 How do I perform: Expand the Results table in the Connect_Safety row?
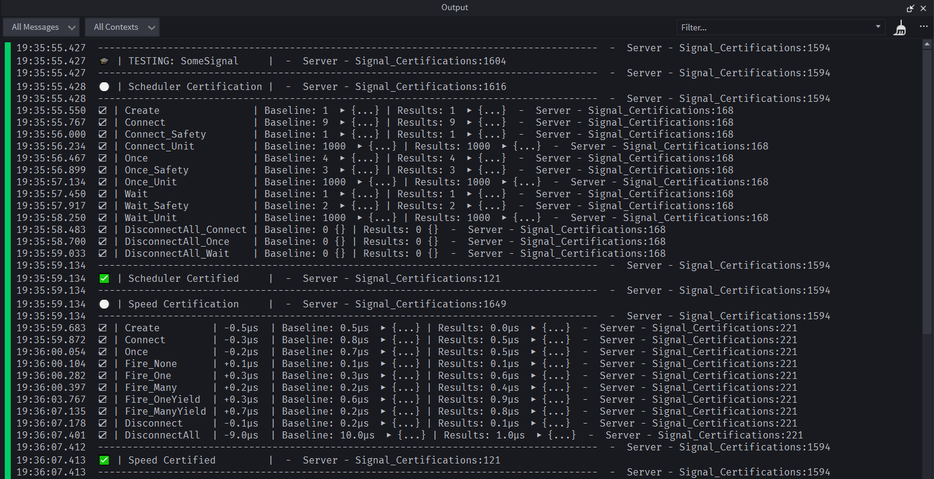(x=470, y=135)
